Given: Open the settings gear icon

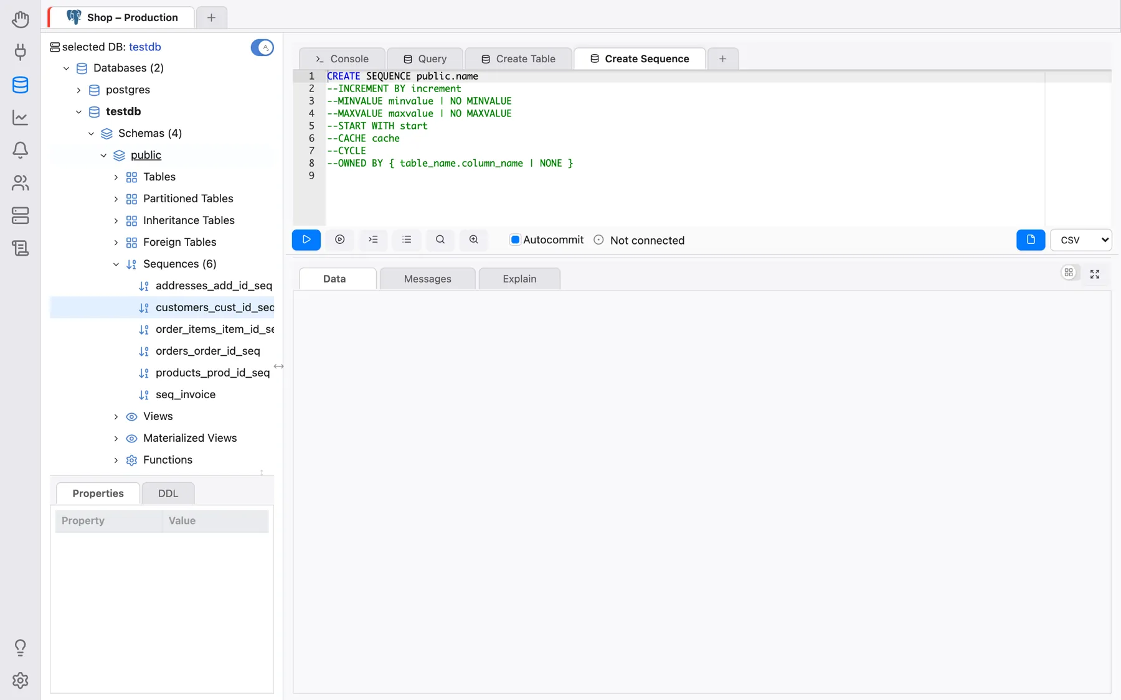Looking at the screenshot, I should pyautogui.click(x=21, y=681).
